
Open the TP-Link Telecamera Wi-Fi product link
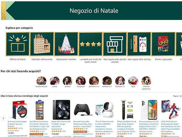click(x=105, y=126)
